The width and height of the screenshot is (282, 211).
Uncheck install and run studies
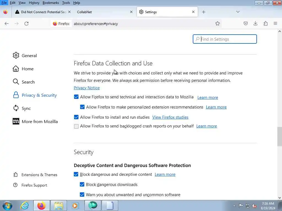(x=76, y=117)
